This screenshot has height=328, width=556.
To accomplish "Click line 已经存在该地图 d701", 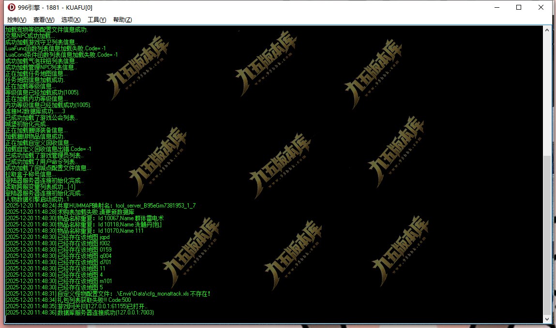I will click(58, 262).
